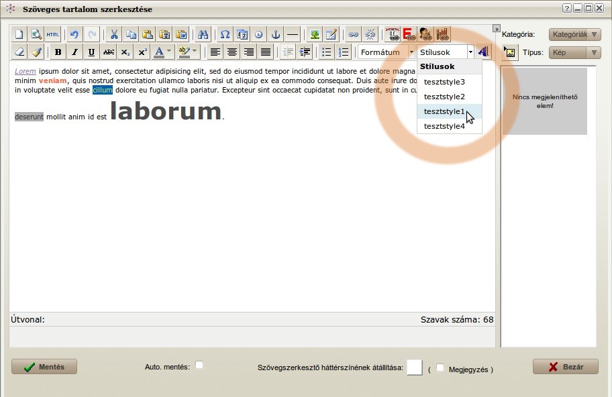
Task: Apply justify full alignment
Action: click(266, 52)
